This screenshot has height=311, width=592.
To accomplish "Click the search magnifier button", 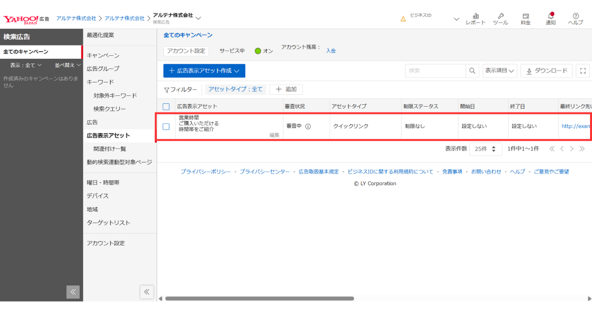I will 473,71.
